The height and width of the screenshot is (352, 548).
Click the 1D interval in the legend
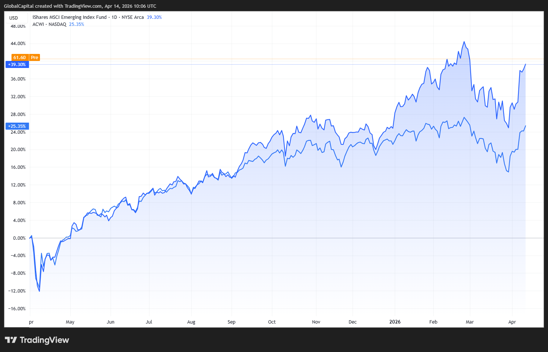[x=114, y=17]
